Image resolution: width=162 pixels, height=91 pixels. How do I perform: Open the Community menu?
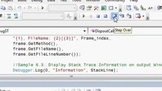point(115,1)
